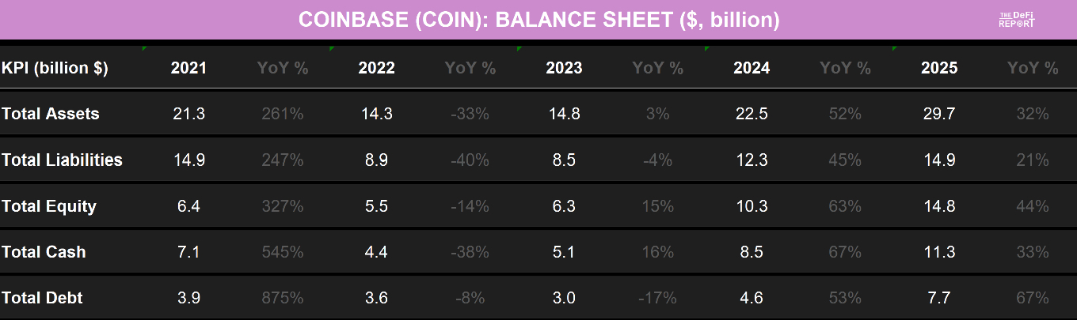The image size is (1077, 320).
Task: Select the Total Liabilities row label
Action: [x=62, y=160]
